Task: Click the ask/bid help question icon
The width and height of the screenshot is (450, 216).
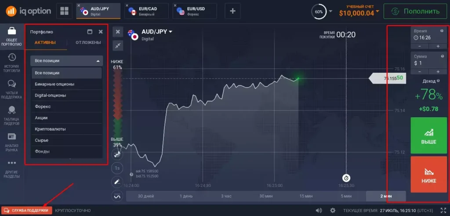Action: pyautogui.click(x=131, y=174)
